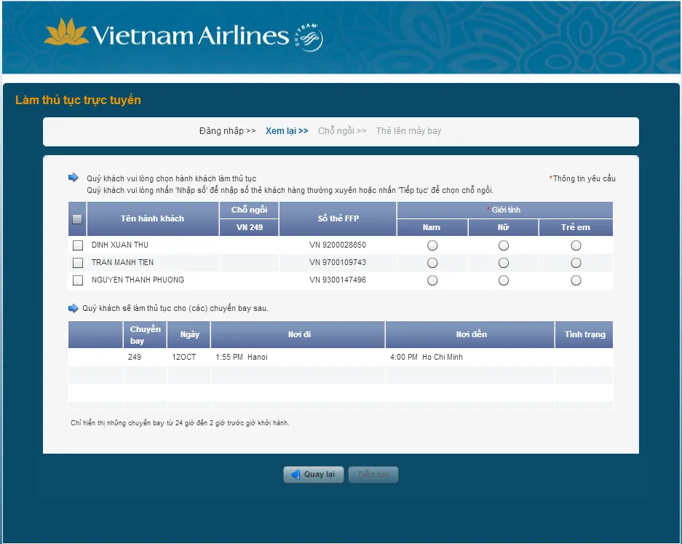Select Nam radio for TRAN MANH TIEN
The image size is (682, 544).
[x=432, y=263]
